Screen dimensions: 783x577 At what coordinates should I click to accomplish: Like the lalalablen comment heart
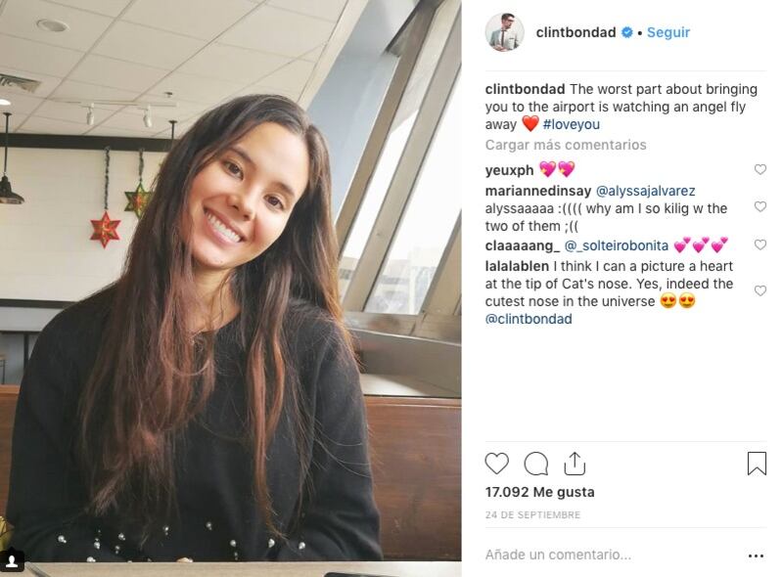[760, 290]
